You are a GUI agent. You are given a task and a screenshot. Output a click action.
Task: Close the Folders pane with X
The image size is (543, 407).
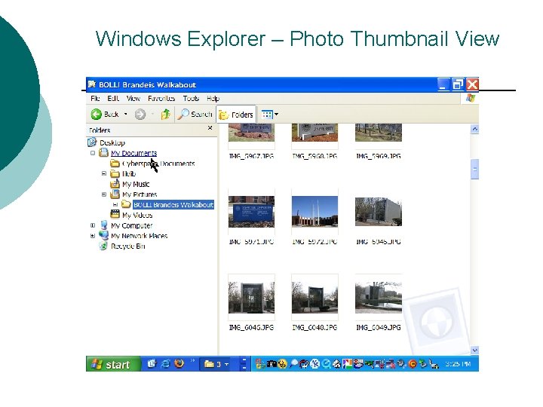point(210,128)
